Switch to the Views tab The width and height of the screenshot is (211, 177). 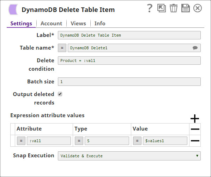[78, 24]
